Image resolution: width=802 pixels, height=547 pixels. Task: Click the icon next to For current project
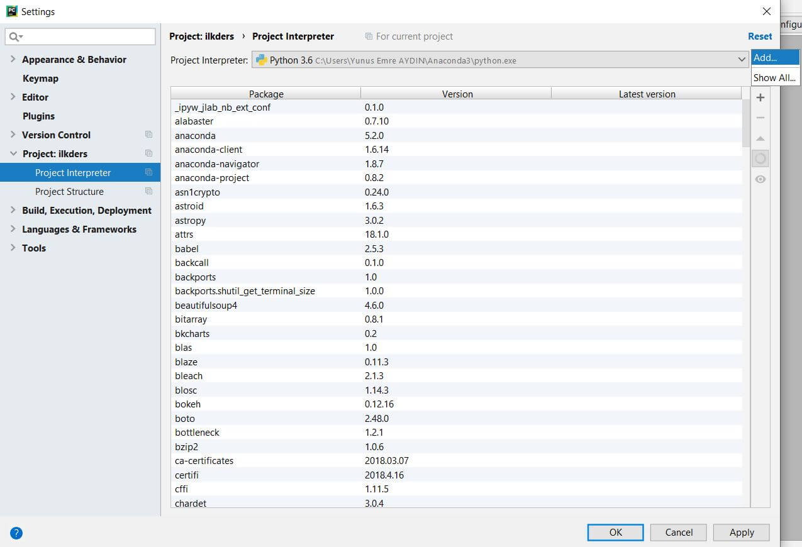(369, 36)
